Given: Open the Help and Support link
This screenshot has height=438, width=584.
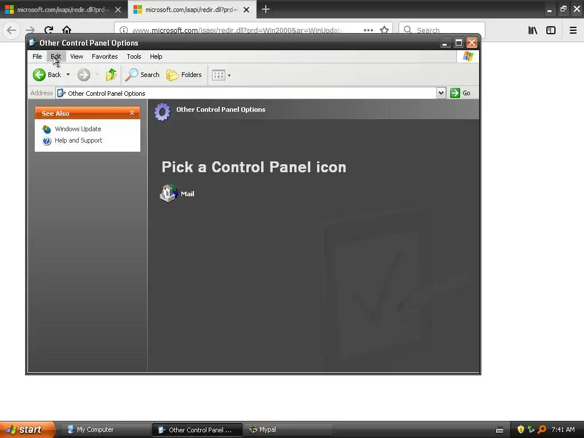Looking at the screenshot, I should pyautogui.click(x=78, y=140).
